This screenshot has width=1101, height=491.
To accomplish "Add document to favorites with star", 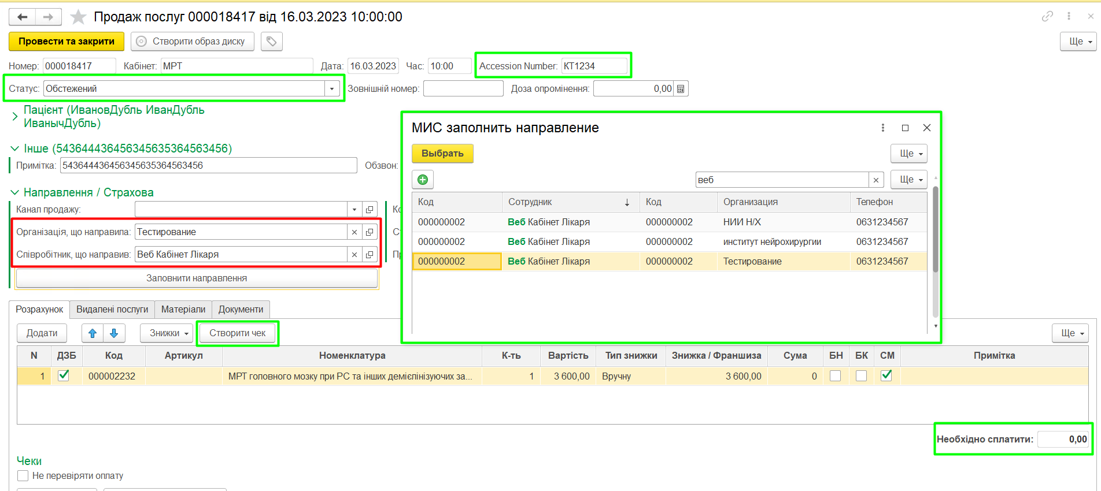I will click(78, 17).
